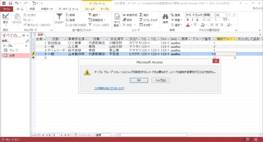263x142 pixels.
Task: Open the 詳細設定 dropdown
Action: click(x=97, y=20)
